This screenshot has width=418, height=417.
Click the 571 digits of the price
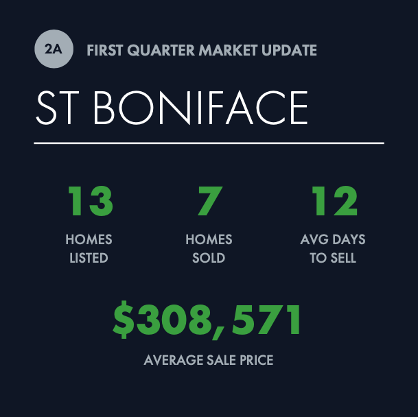point(266,320)
